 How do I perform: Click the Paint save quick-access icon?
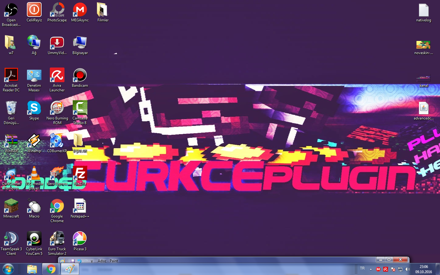point(73,261)
